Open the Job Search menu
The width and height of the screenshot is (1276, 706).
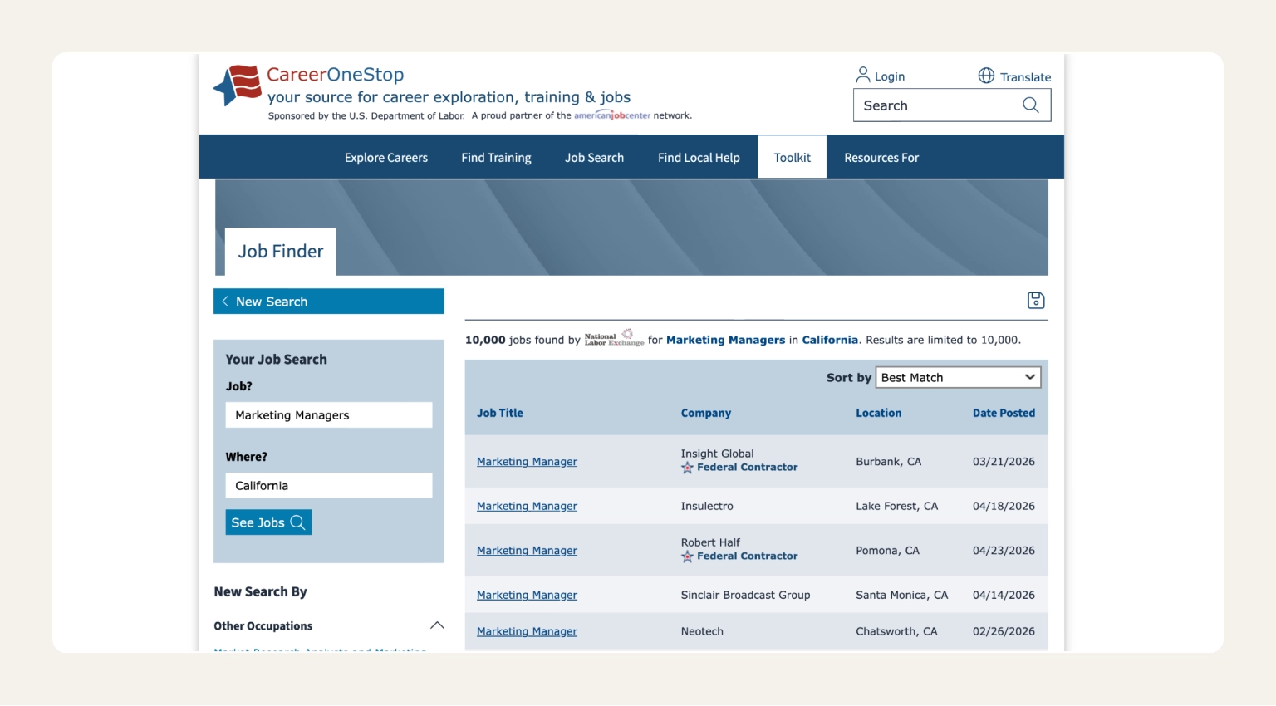594,158
